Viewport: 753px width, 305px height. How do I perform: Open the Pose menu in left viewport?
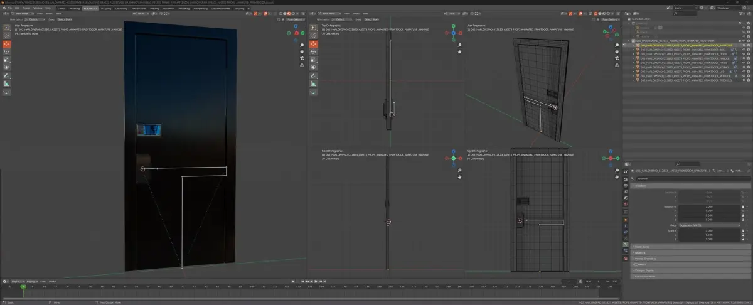58,13
